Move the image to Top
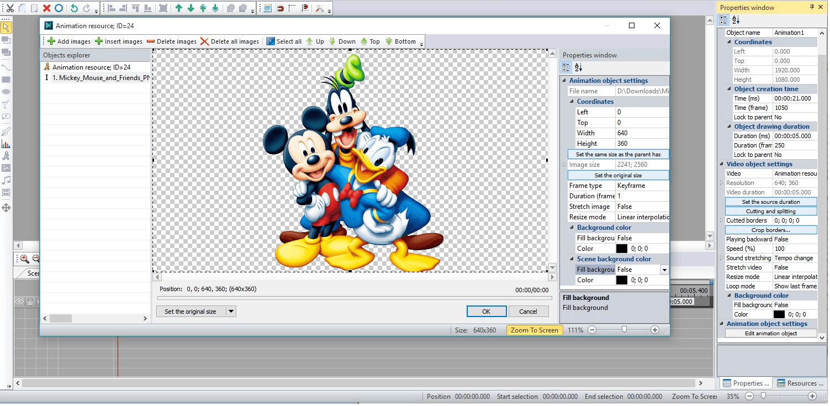830x406 pixels. tap(370, 41)
